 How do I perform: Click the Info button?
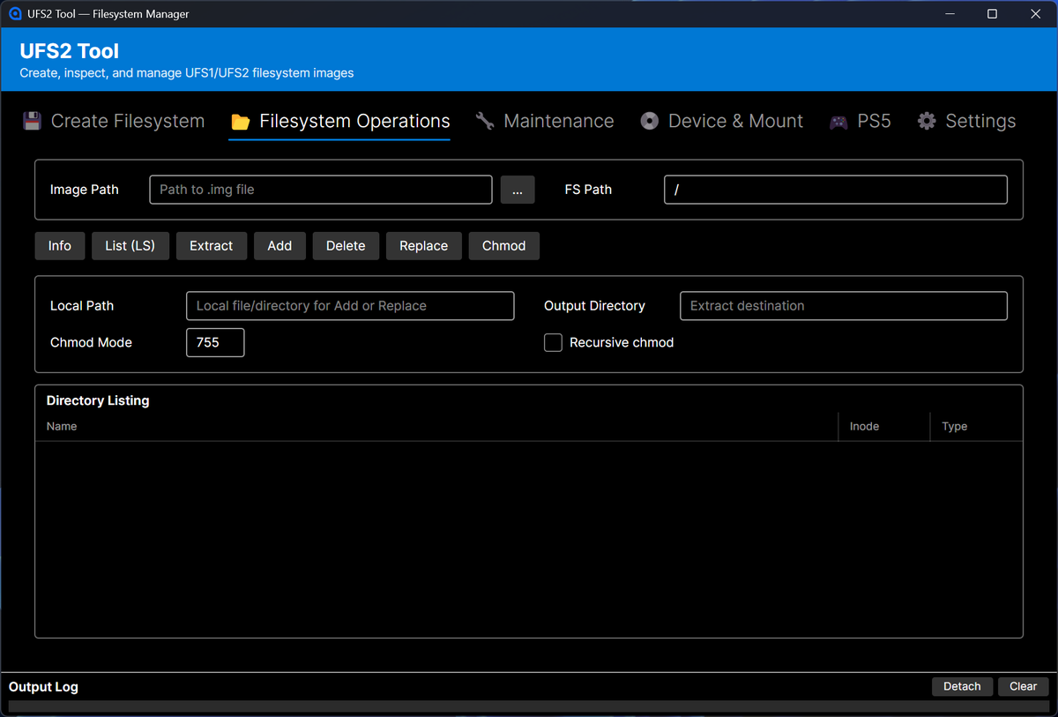click(x=60, y=246)
